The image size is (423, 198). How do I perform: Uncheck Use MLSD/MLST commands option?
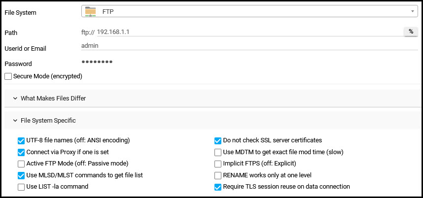click(21, 175)
